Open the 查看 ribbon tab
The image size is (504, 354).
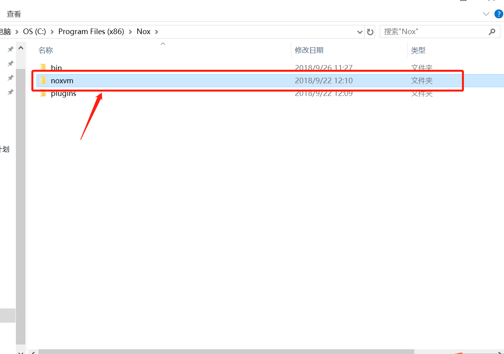click(x=14, y=14)
